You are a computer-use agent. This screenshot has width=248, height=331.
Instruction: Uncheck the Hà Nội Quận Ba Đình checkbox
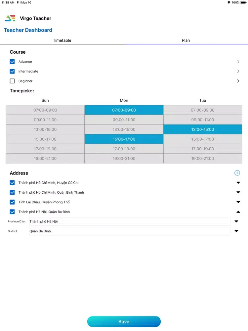(x=12, y=212)
